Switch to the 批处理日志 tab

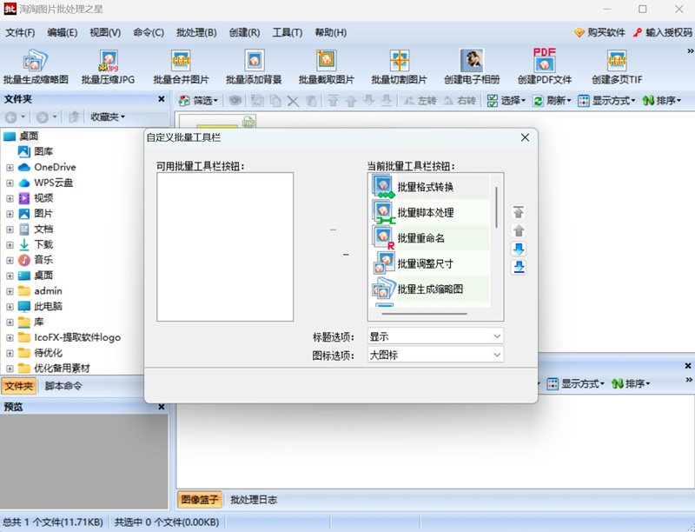tap(254, 500)
